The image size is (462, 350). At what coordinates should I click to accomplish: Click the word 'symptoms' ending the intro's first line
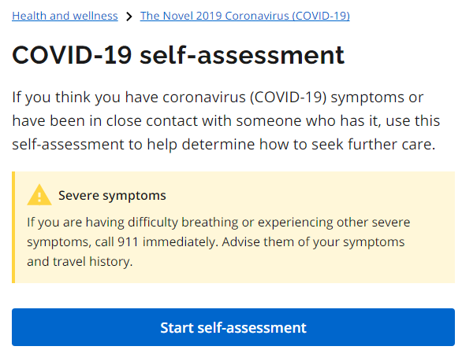tap(367, 98)
